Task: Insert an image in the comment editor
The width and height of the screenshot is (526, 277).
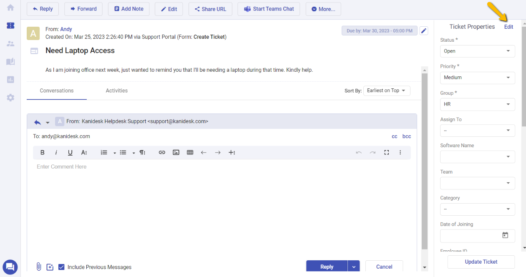Action: point(176,152)
